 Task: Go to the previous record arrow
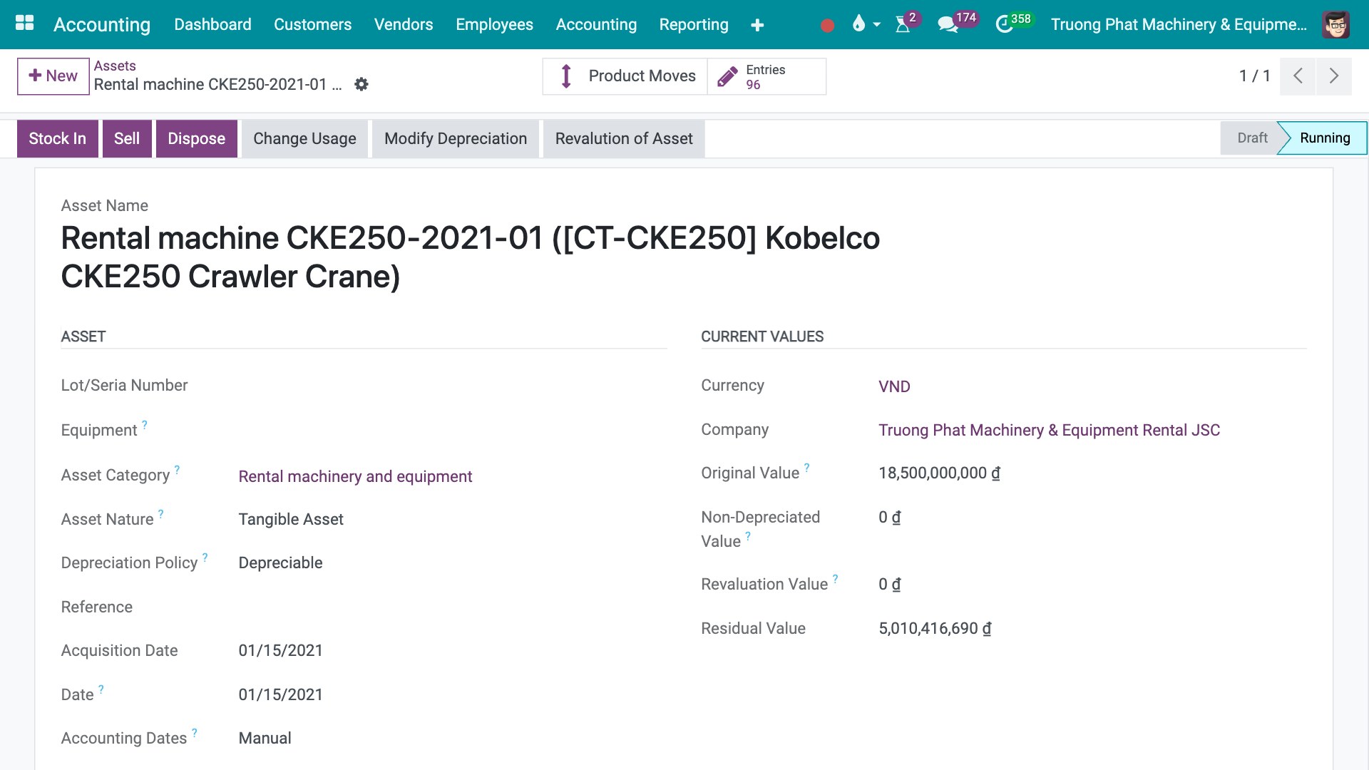(x=1298, y=76)
